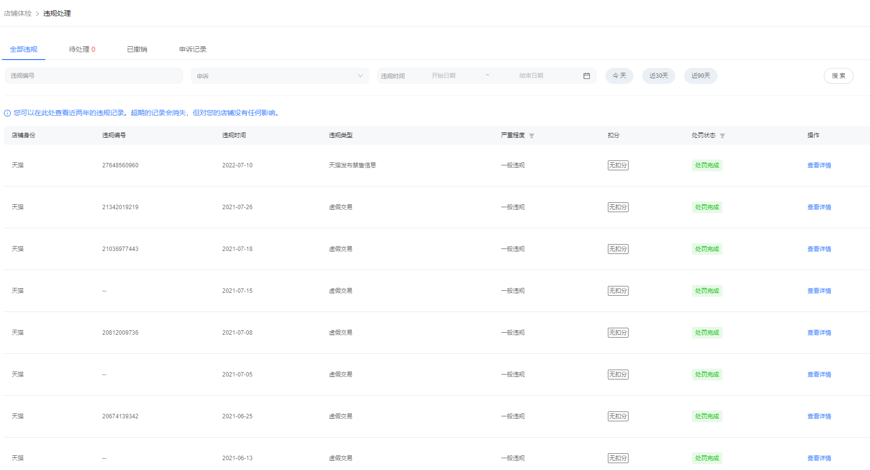Open the 申诉记录 tab

click(x=193, y=49)
